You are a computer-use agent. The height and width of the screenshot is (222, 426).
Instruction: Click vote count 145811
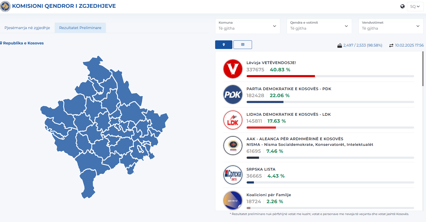(254, 121)
